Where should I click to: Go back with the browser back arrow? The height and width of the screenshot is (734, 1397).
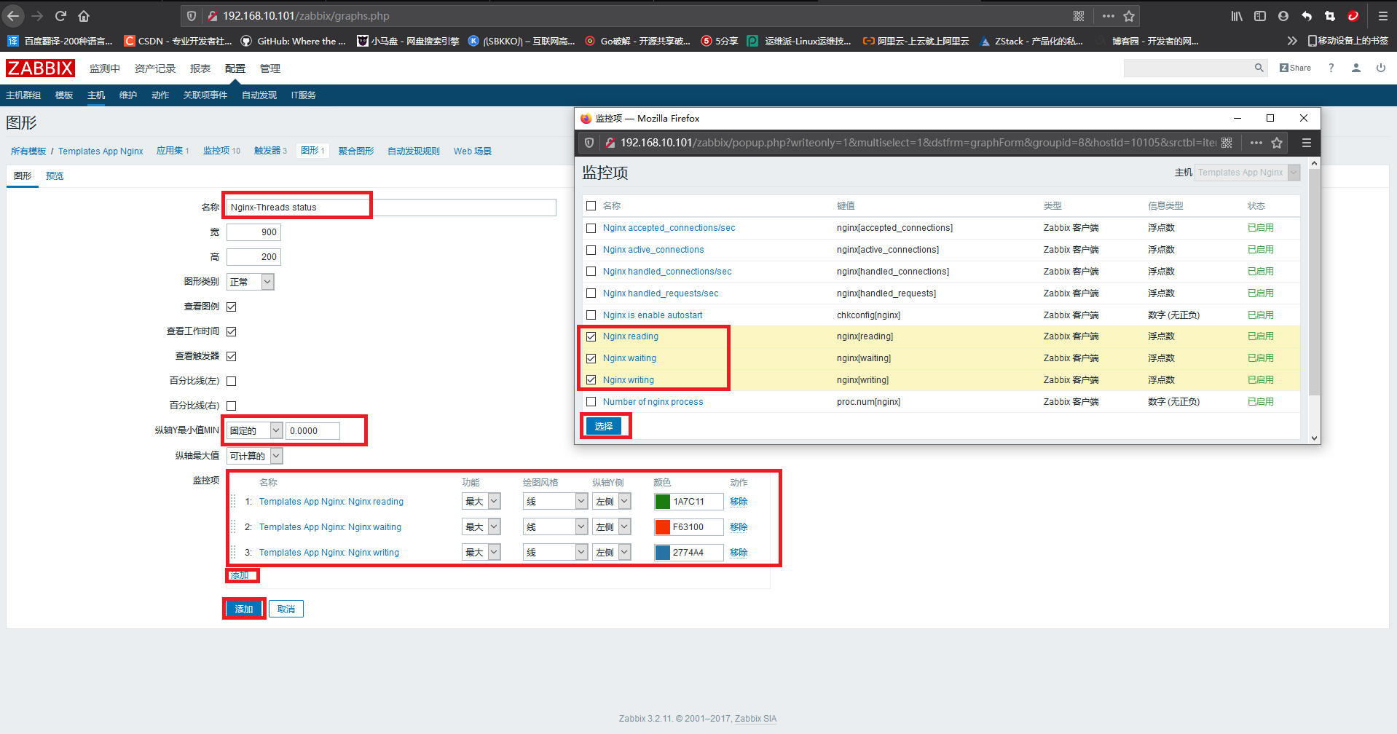(x=13, y=16)
